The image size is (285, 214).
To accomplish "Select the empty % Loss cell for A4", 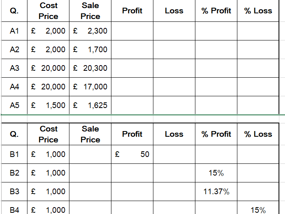I will tap(258, 87).
